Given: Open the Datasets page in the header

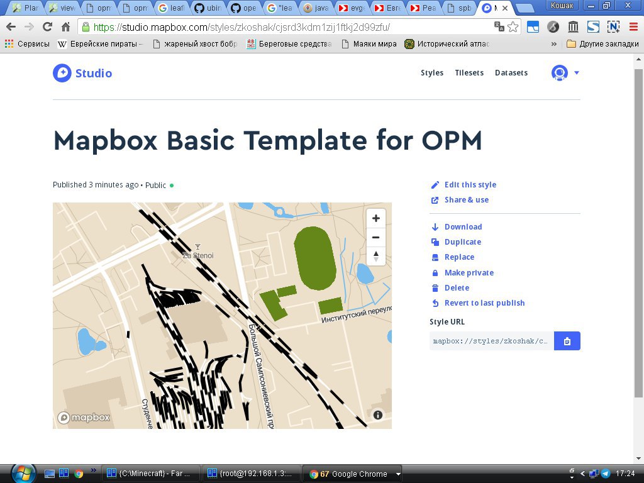Looking at the screenshot, I should (x=511, y=73).
